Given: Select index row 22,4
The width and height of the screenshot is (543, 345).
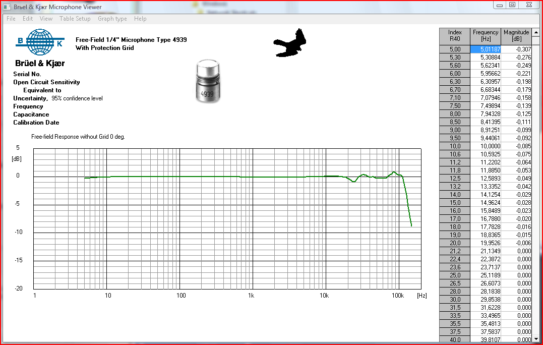Looking at the screenshot, I should [x=455, y=259].
